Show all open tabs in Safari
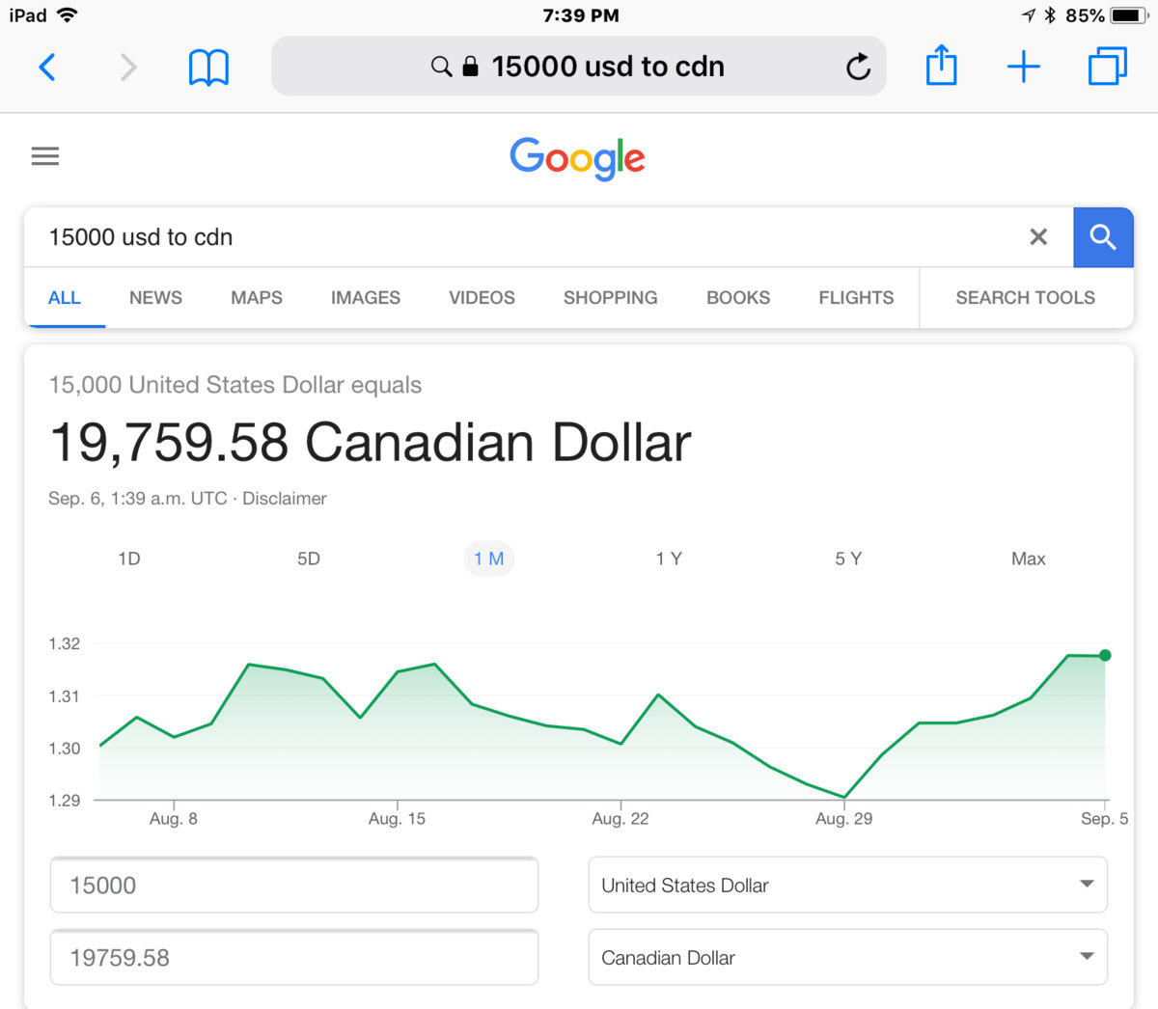 tap(1107, 67)
